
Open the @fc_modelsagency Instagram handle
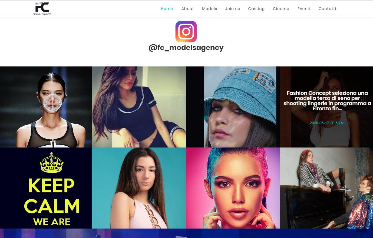[186, 48]
